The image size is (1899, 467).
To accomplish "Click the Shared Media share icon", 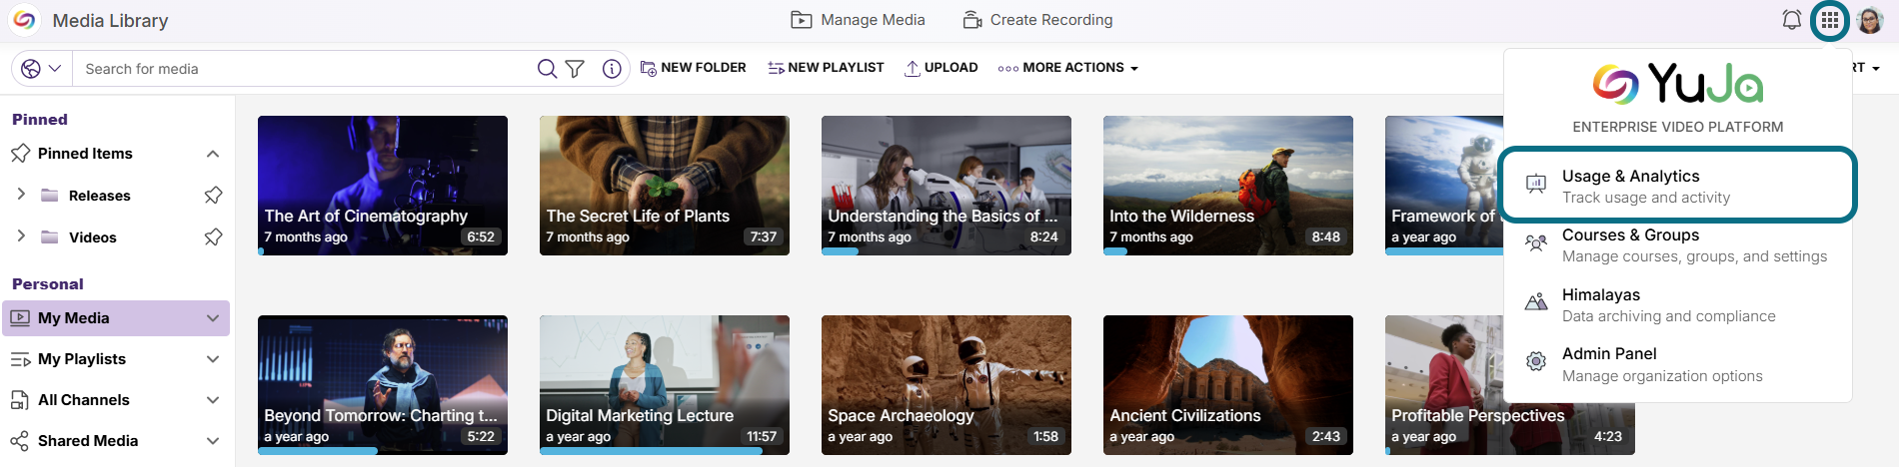I will [x=20, y=441].
